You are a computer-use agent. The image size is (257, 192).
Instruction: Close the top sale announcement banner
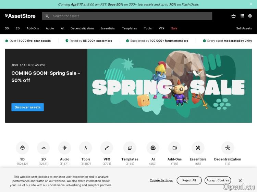(x=251, y=4)
